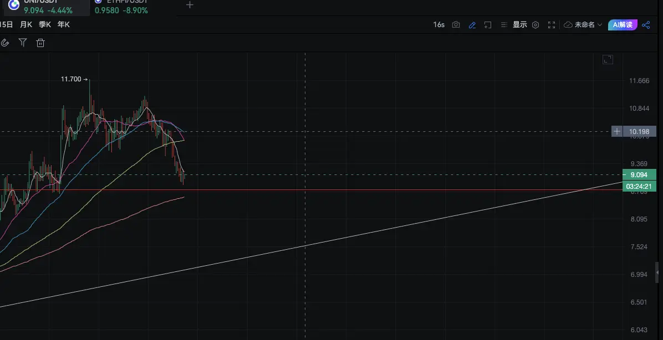Viewport: 663px width, 340px height.
Task: Toggle the magnet snap drawing tool
Action: click(4, 43)
